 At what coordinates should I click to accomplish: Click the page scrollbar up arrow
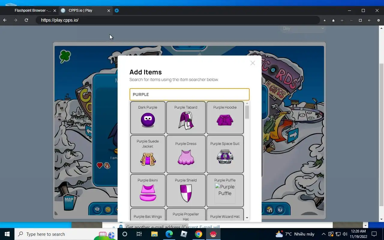(x=381, y=28)
